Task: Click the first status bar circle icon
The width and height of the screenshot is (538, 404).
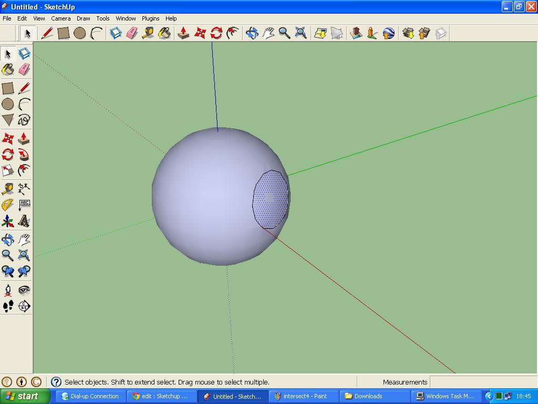Action: pyautogui.click(x=7, y=382)
